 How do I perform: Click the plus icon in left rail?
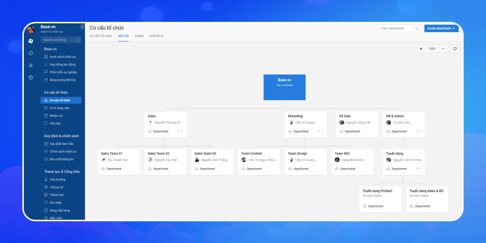click(31, 77)
